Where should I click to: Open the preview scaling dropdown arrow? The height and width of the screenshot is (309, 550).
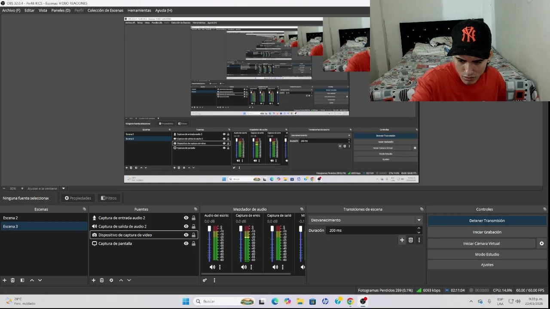pos(64,188)
